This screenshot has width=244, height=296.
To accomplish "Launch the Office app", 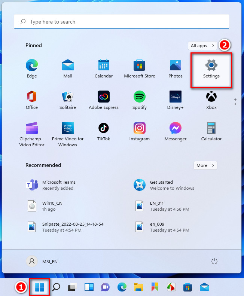I will click(32, 100).
